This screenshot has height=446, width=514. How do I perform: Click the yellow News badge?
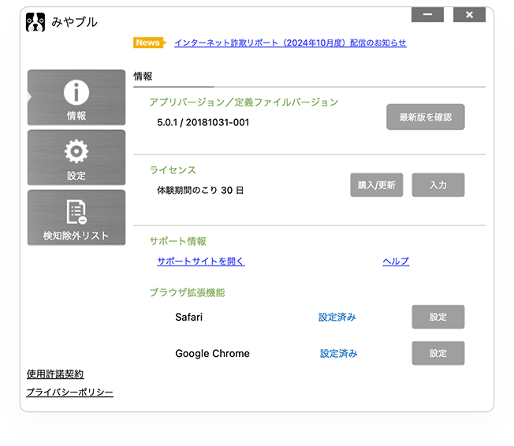pyautogui.click(x=149, y=43)
